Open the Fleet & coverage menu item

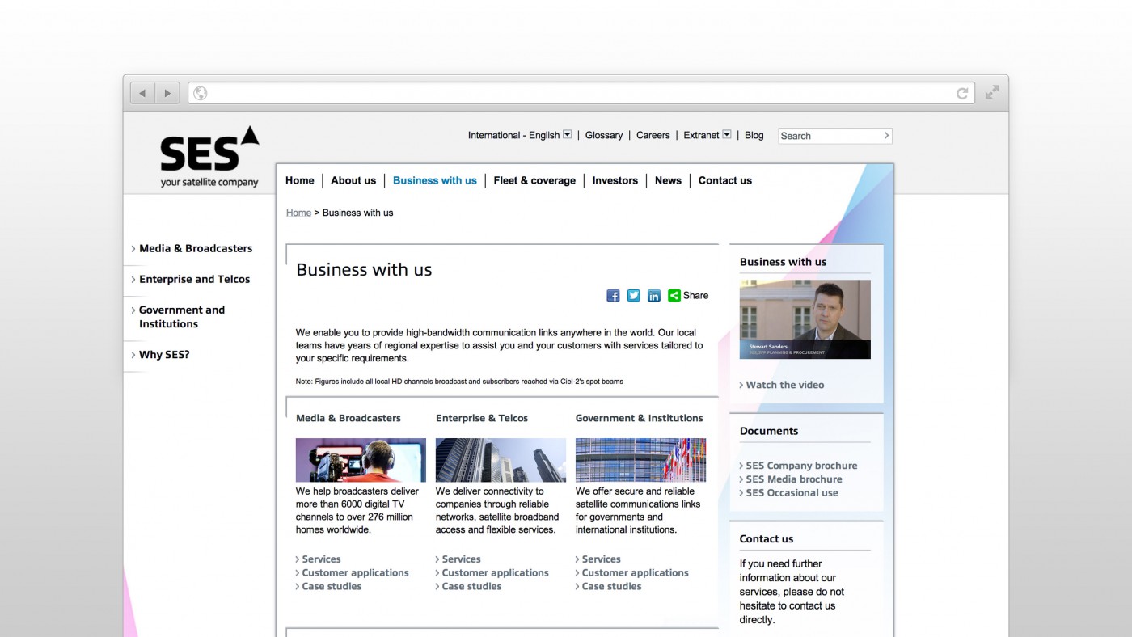[x=534, y=180]
